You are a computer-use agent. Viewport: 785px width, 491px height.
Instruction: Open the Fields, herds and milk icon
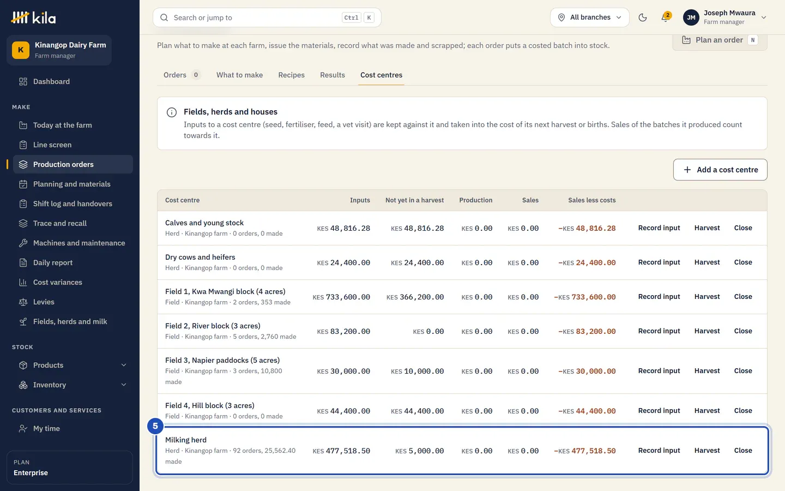(23, 321)
